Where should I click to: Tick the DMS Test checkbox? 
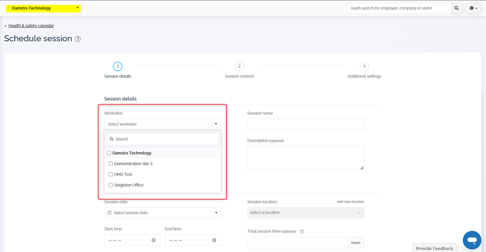(x=111, y=175)
